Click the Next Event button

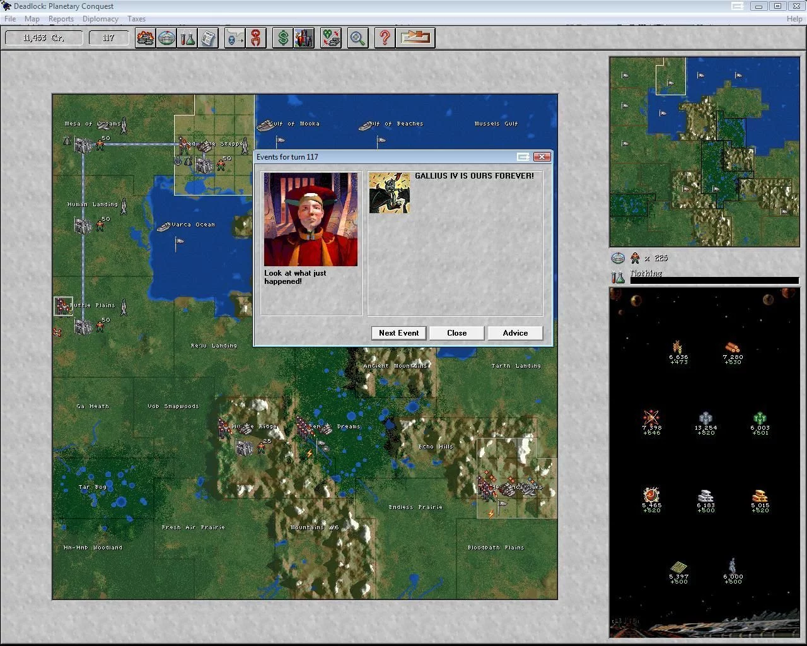399,333
